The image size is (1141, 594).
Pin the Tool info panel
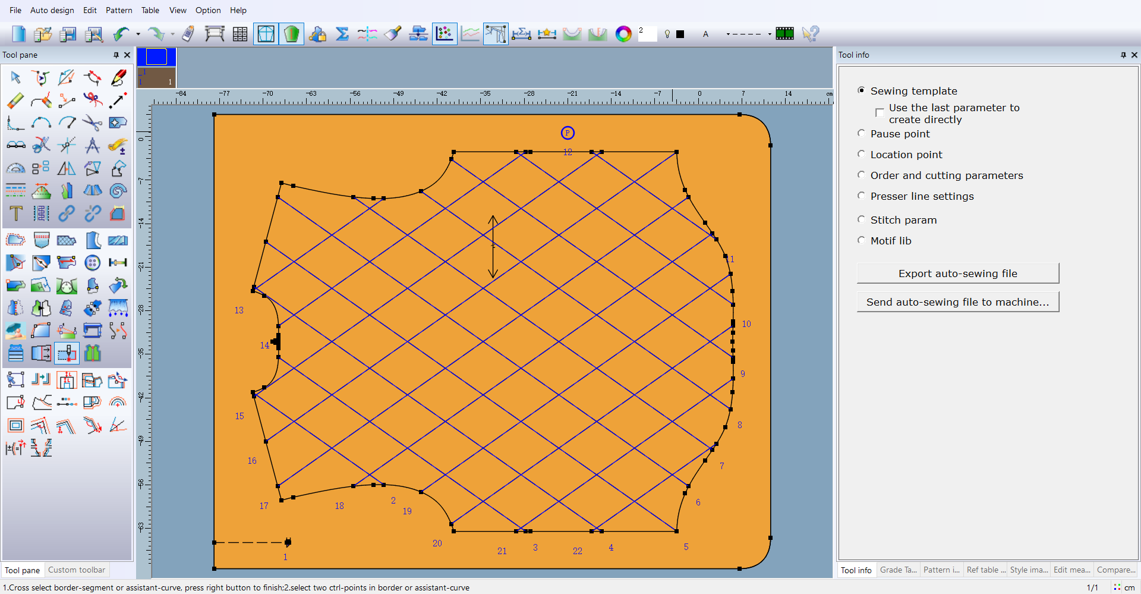point(1123,55)
